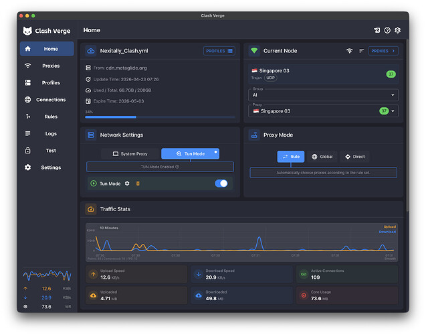Screen dimensions: 426x335
Task: Open Tun Mode gear settings
Action: (x=127, y=184)
